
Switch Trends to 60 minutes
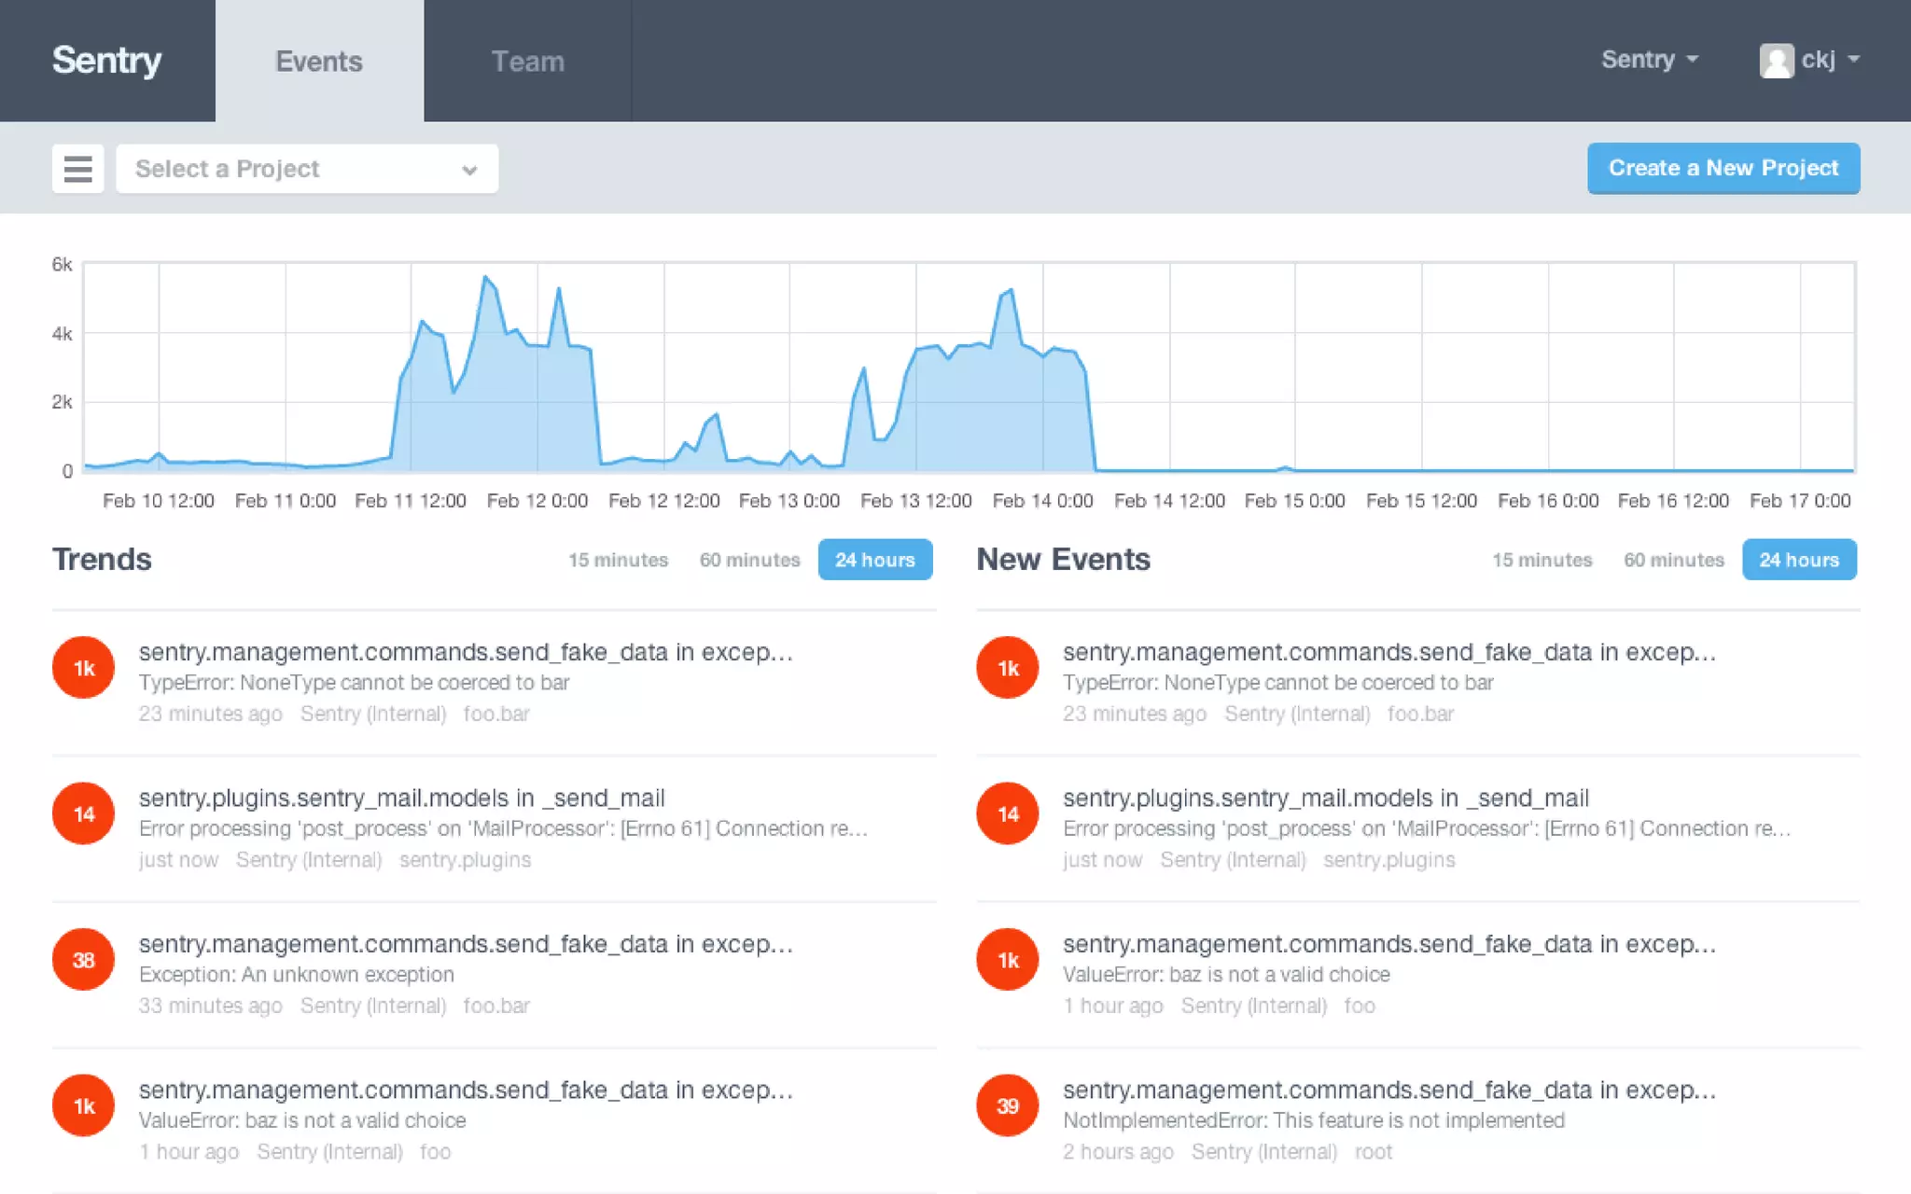coord(749,560)
